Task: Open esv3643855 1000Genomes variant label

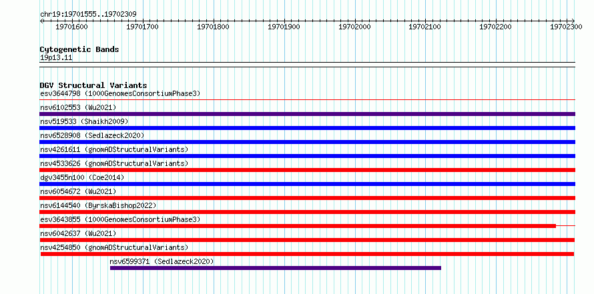Action: point(120,219)
